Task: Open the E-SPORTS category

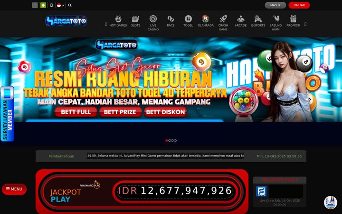Action: click(x=258, y=21)
